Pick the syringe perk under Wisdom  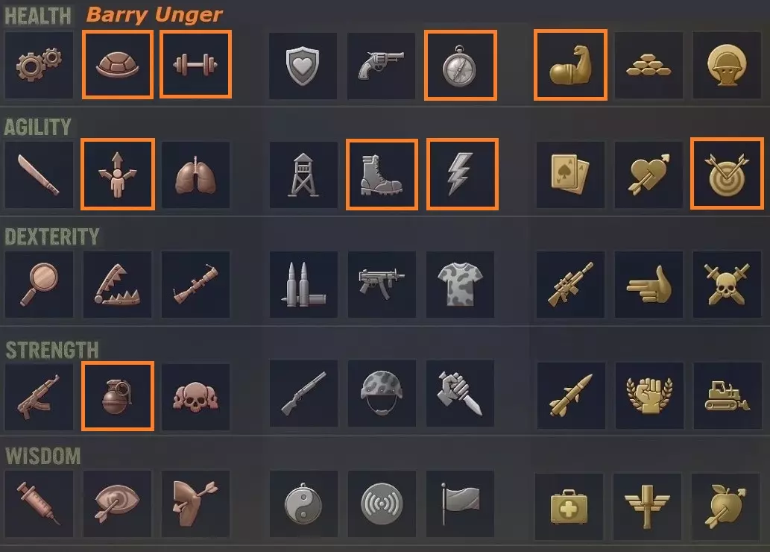click(x=39, y=504)
